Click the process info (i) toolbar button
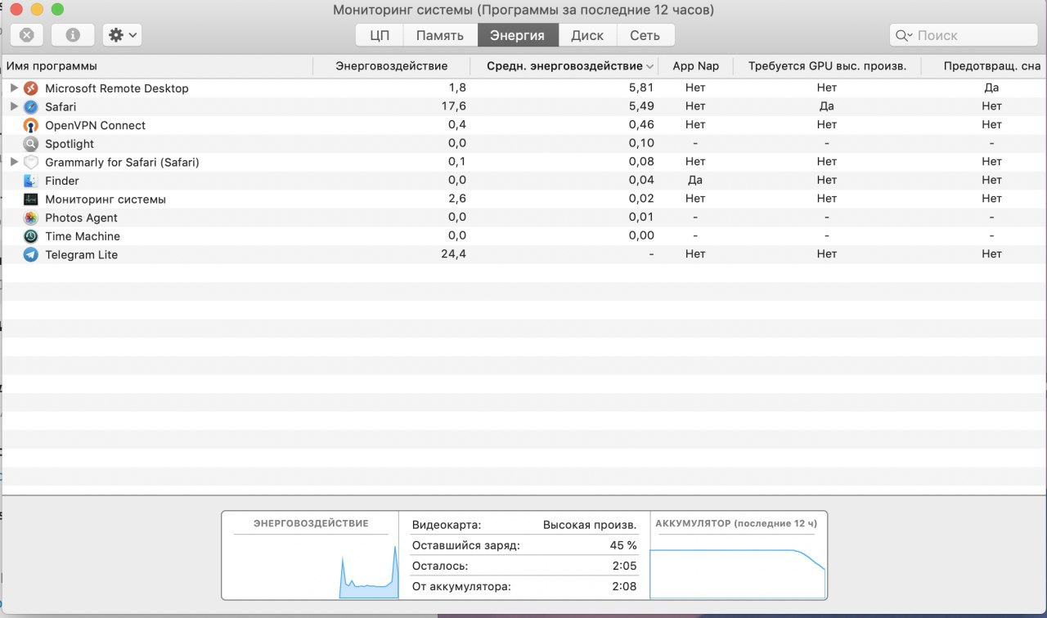 [x=73, y=35]
